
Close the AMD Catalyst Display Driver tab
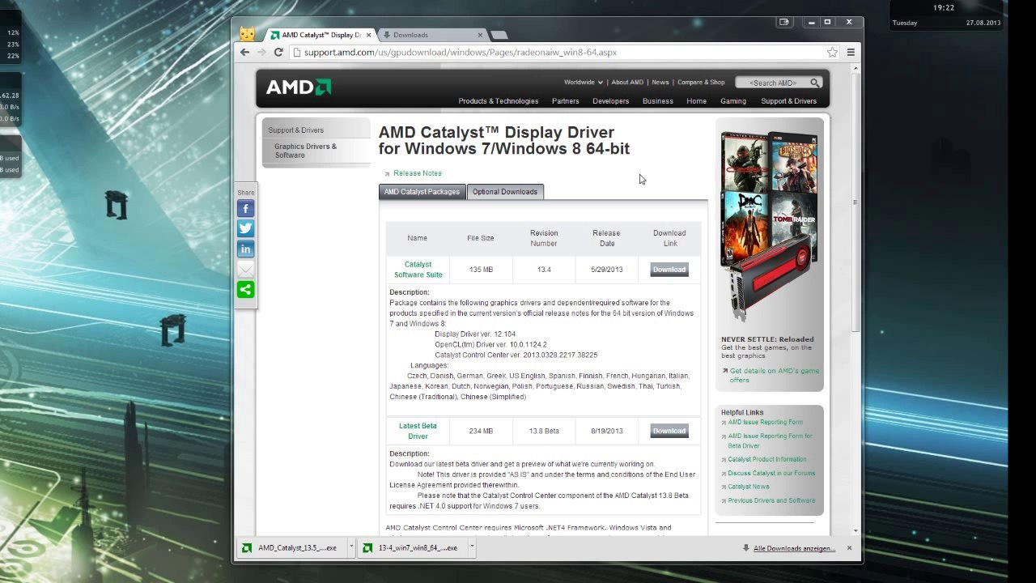[369, 35]
